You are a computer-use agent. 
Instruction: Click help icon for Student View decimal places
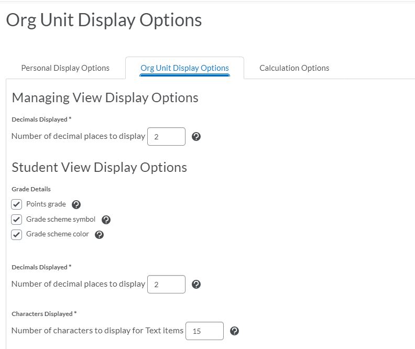pos(196,285)
